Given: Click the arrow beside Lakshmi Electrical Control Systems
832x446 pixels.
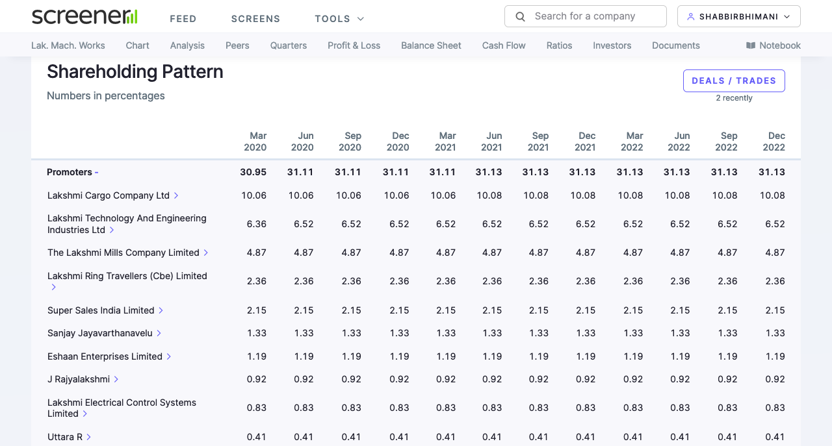Looking at the screenshot, I should pos(85,414).
